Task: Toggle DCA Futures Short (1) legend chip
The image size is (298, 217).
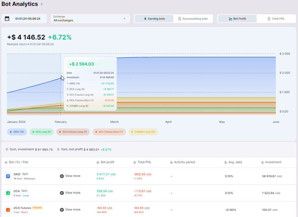Action: click(109, 132)
